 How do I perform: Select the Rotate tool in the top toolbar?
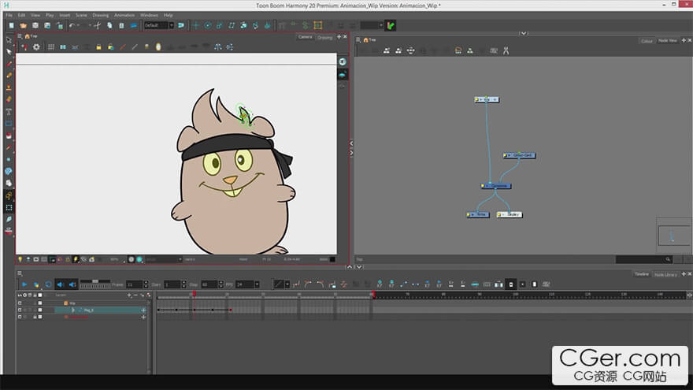[x=208, y=26]
